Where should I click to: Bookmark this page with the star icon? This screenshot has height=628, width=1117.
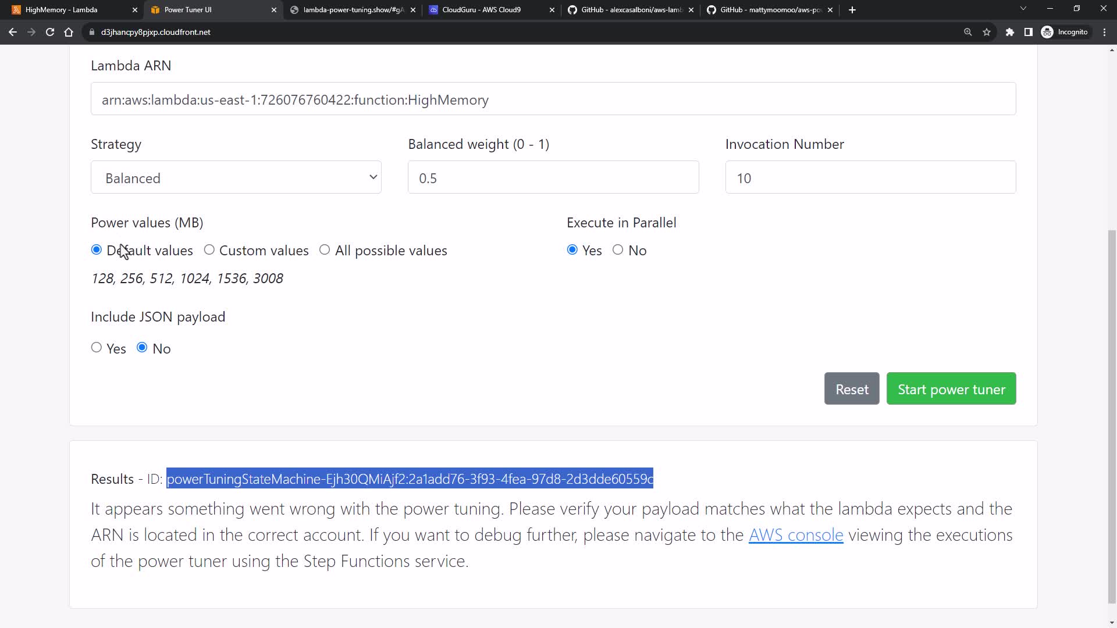tap(987, 32)
